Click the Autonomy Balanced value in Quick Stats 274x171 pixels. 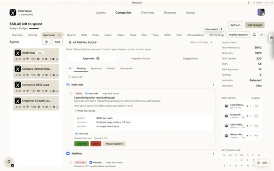click(x=255, y=80)
